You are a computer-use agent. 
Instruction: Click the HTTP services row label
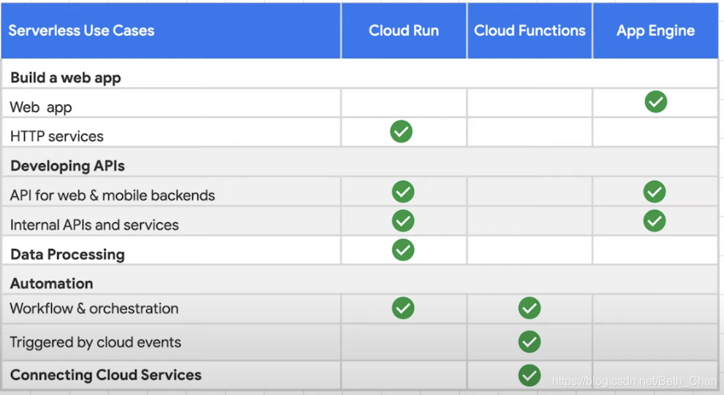[57, 136]
